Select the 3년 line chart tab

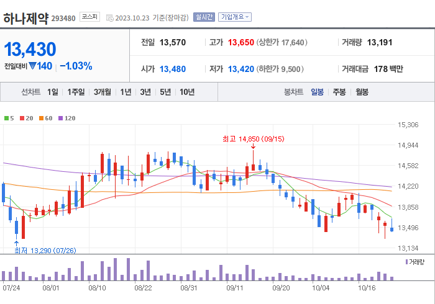[x=145, y=92]
